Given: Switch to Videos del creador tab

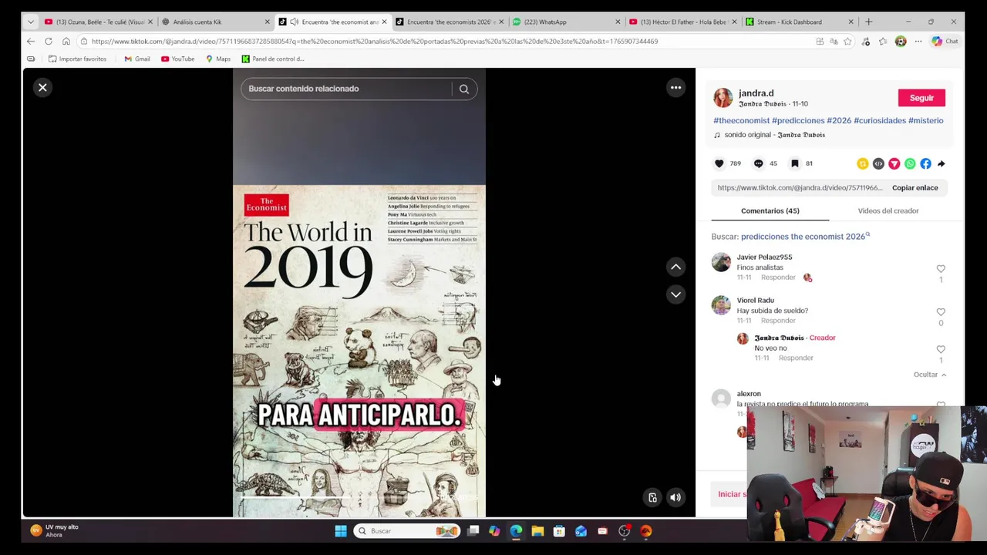Looking at the screenshot, I should (x=888, y=210).
